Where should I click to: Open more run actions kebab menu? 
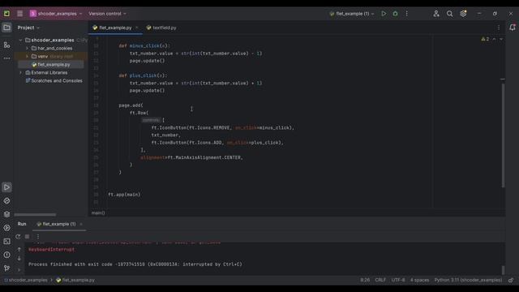point(407,14)
